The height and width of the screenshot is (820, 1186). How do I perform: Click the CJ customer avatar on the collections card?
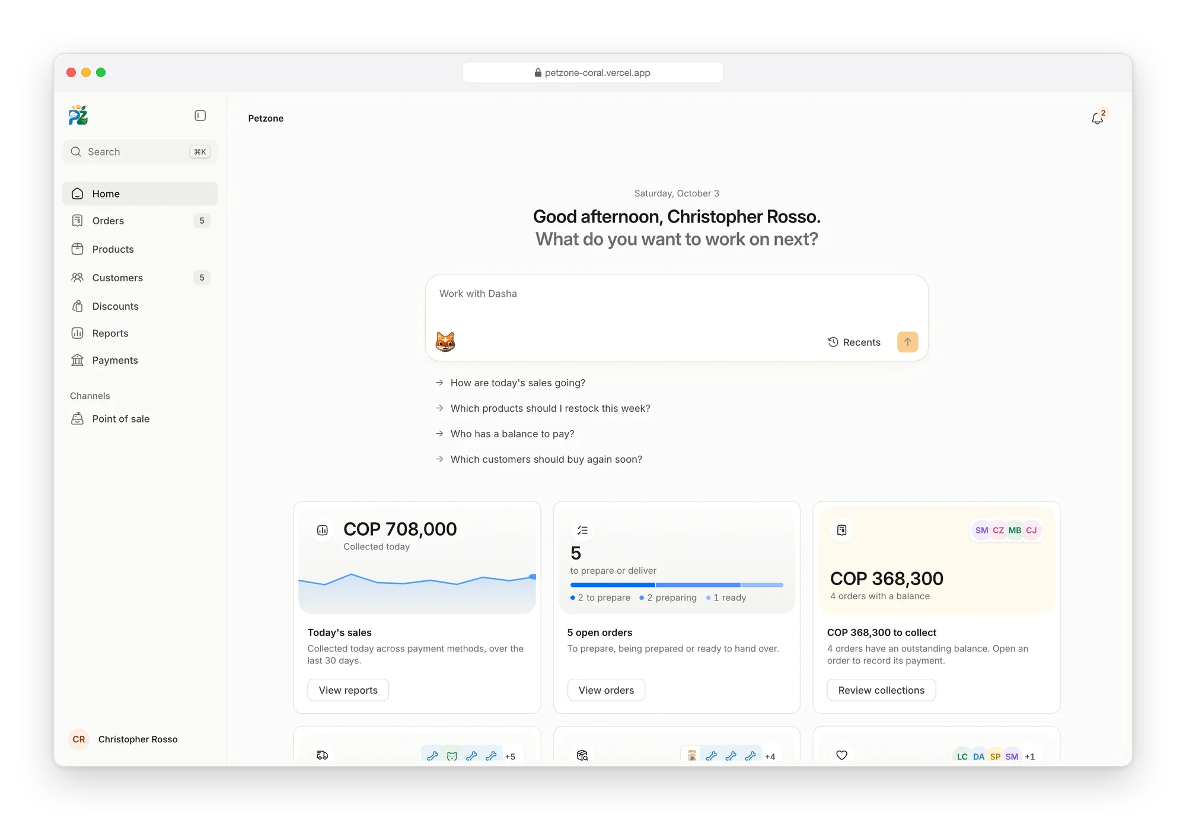tap(1032, 530)
